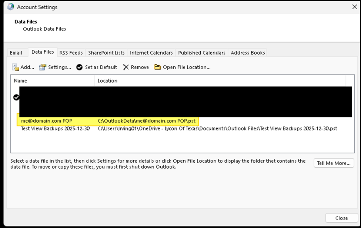Click the Open File Location folder icon
361x228 pixels.
[x=157, y=67]
